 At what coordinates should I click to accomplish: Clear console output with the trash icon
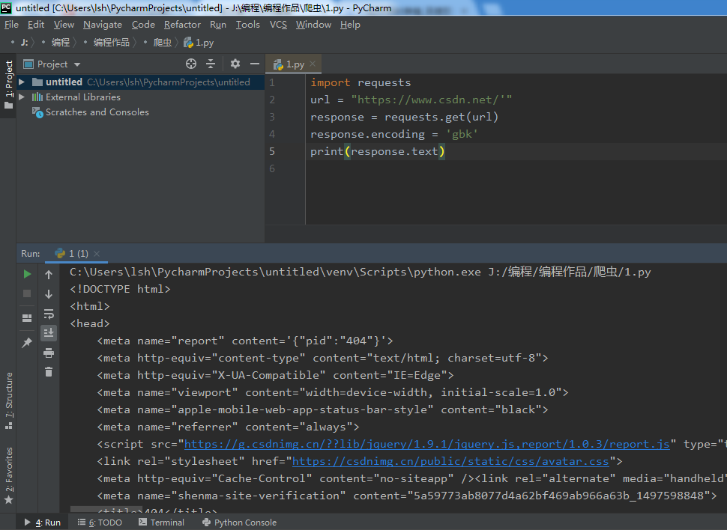click(x=49, y=371)
